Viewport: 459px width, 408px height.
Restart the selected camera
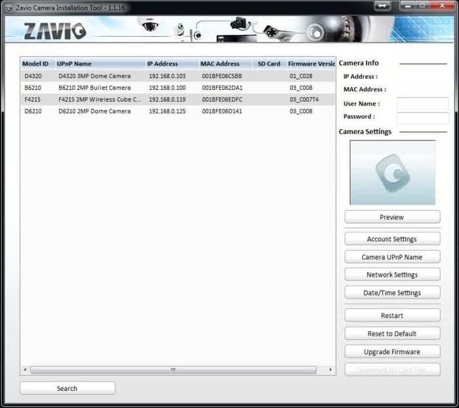click(x=392, y=316)
